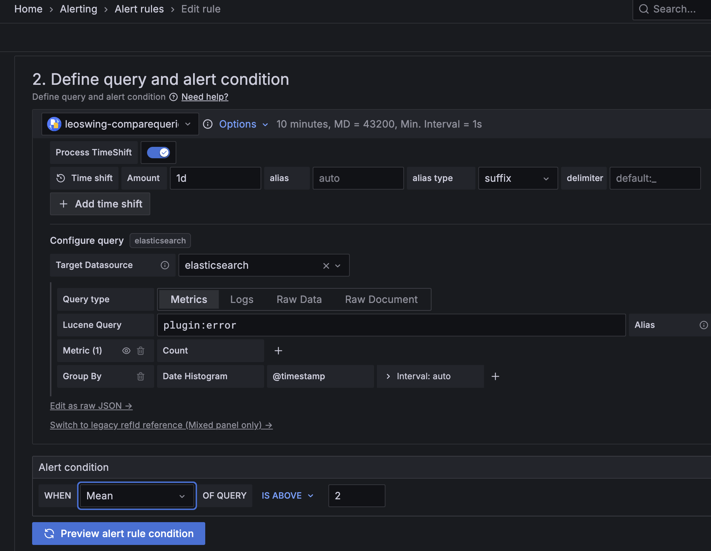711x551 pixels.
Task: Click the elasticsearch tag beside Configure query
Action: pyautogui.click(x=160, y=241)
